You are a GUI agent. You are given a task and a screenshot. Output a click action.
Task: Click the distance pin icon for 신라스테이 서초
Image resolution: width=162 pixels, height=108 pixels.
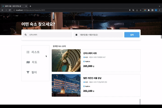[84, 62]
